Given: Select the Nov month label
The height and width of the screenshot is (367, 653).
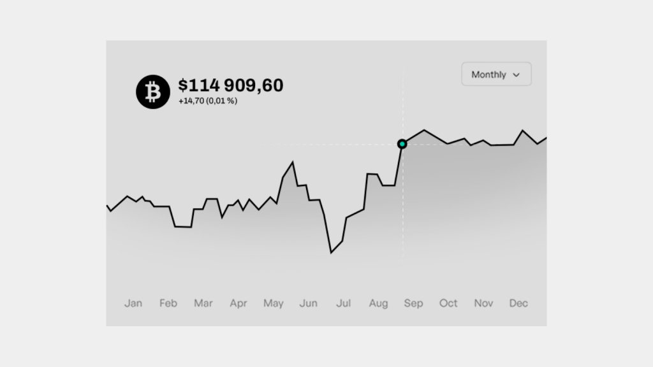Looking at the screenshot, I should click(483, 303).
